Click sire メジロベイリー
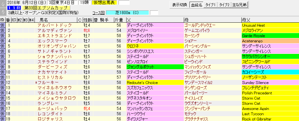Screen dimensions: 299x121 pos(155,31)
